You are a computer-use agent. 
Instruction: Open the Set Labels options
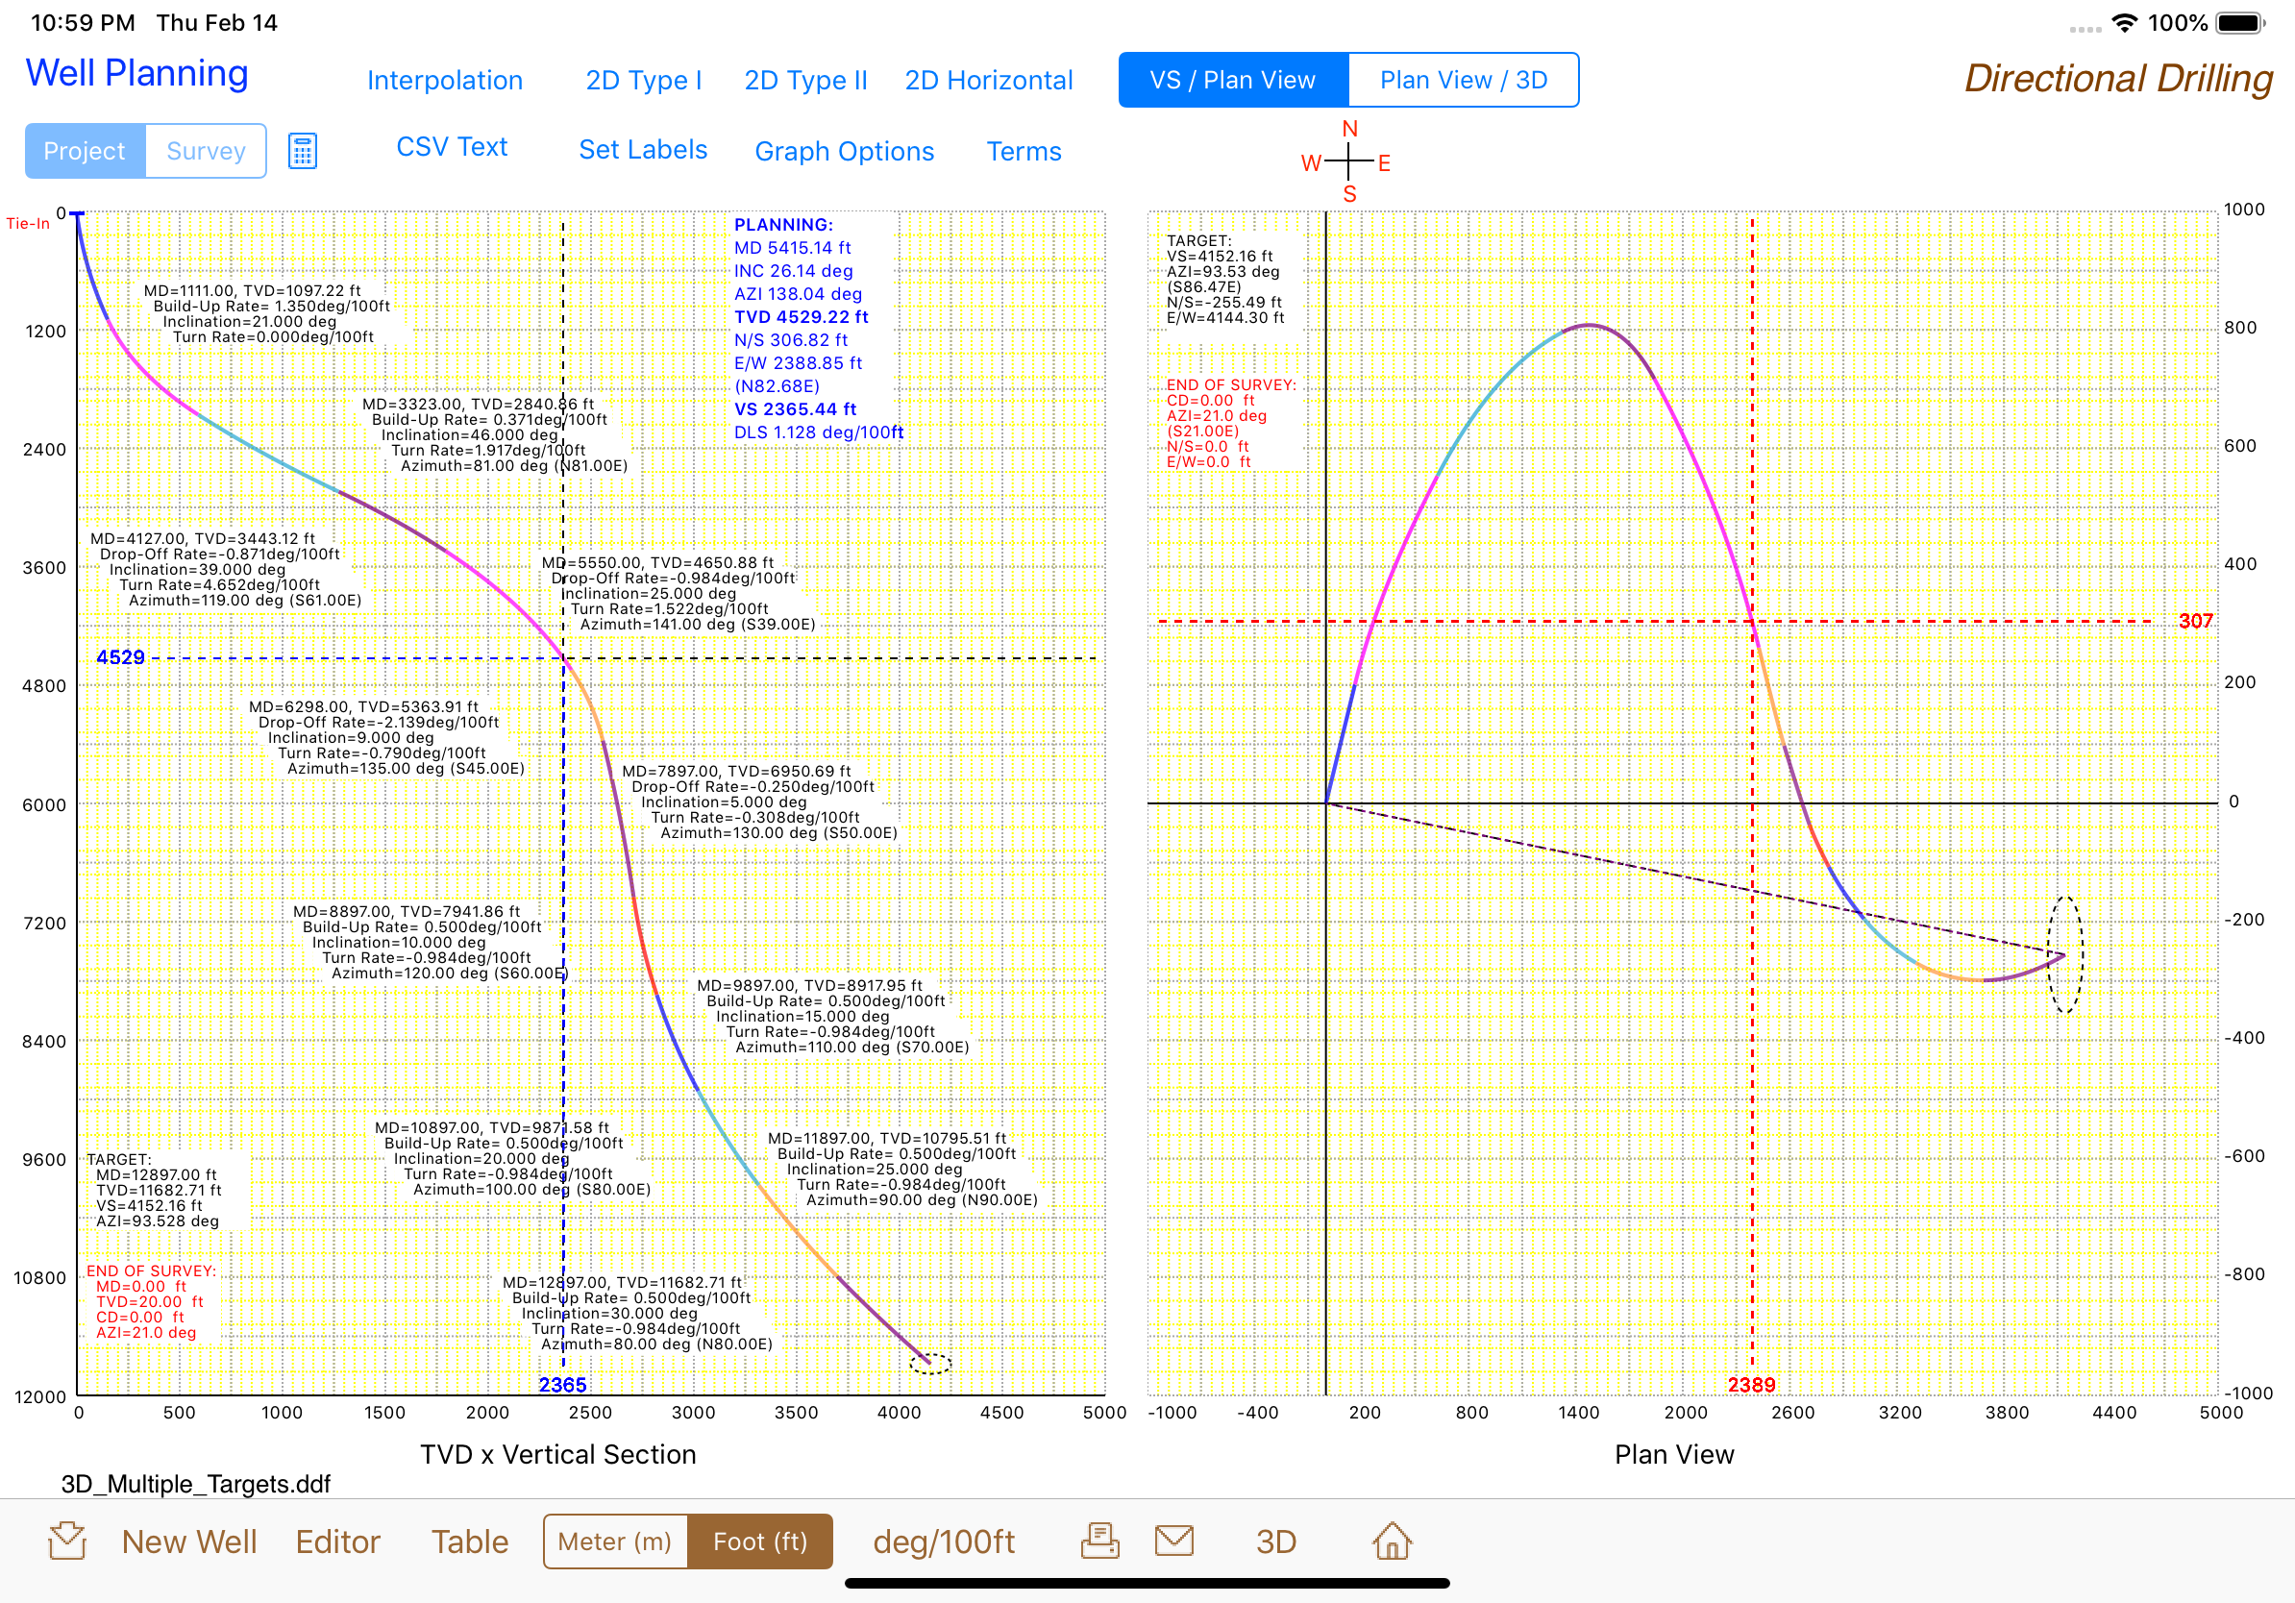[643, 150]
